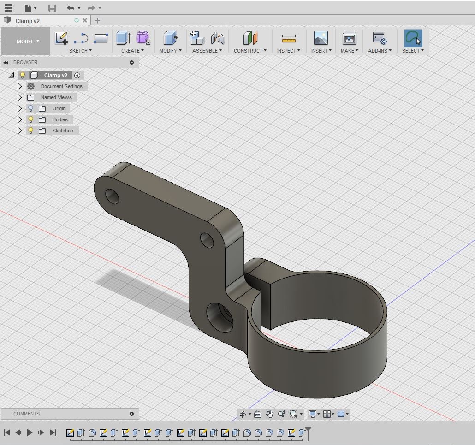Toggle visibility of the Bodies folder
Image resolution: width=475 pixels, height=445 pixels.
[31, 119]
